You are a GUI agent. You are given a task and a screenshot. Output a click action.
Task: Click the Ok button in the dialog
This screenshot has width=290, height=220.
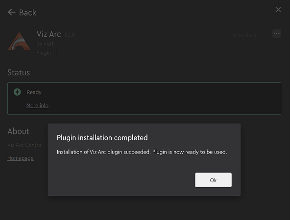click(213, 180)
